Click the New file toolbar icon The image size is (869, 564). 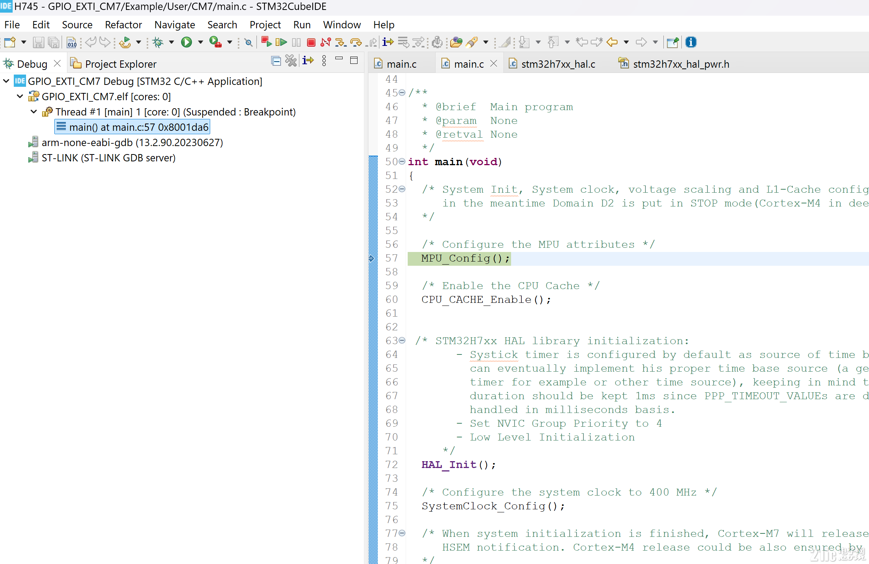10,42
